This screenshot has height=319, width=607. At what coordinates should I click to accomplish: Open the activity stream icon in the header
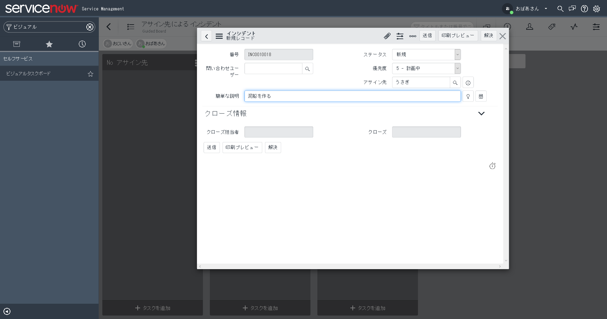574,27
